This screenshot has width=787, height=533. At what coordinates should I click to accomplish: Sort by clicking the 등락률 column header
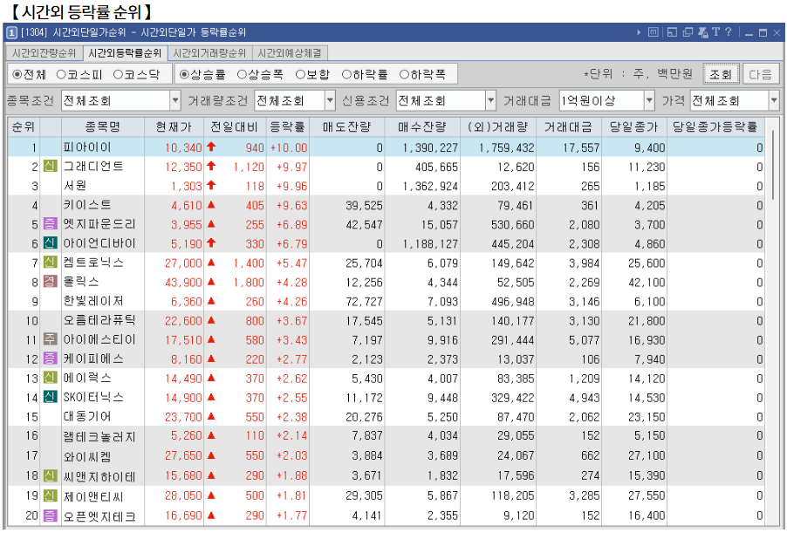289,126
